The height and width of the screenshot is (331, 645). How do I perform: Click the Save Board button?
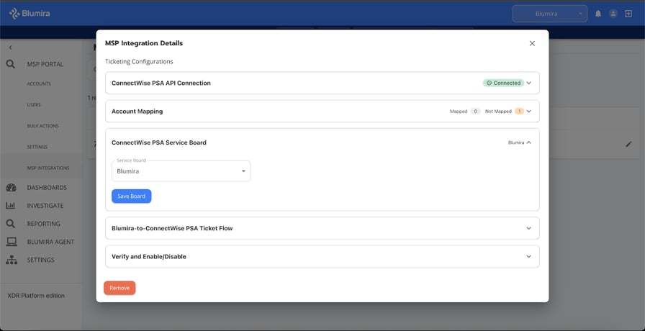[x=131, y=196]
